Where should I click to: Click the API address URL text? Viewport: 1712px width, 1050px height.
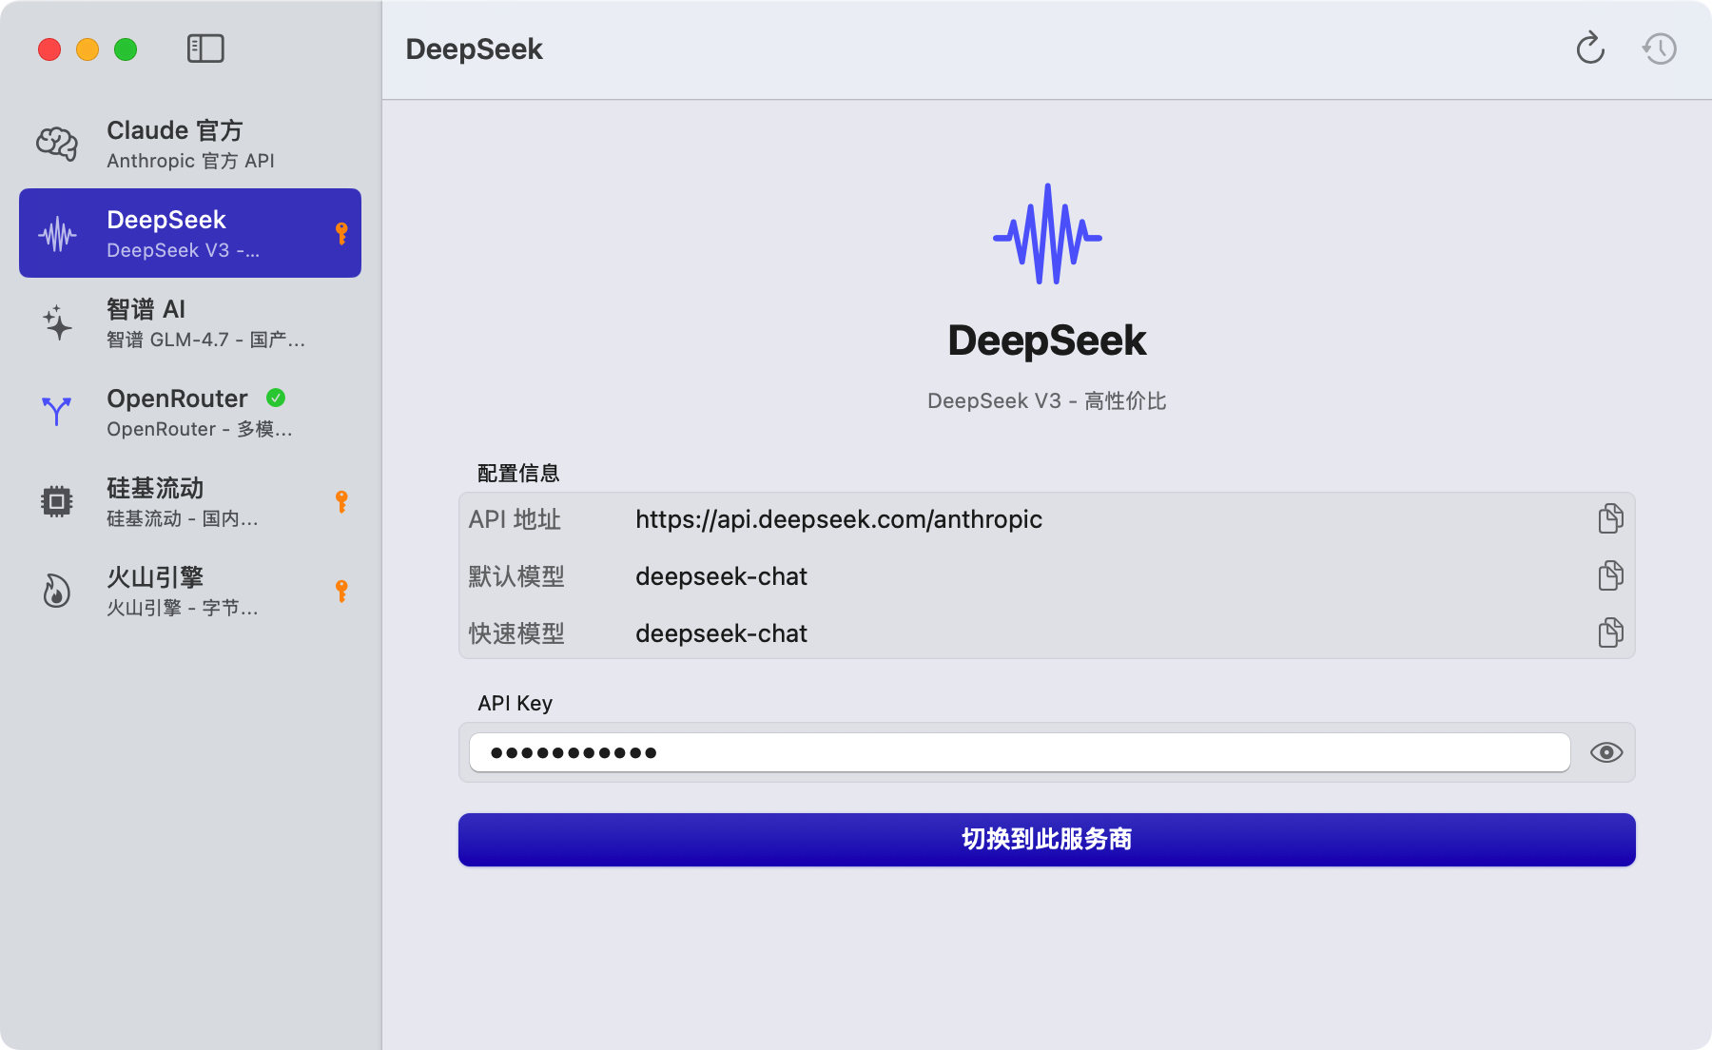(x=838, y=519)
